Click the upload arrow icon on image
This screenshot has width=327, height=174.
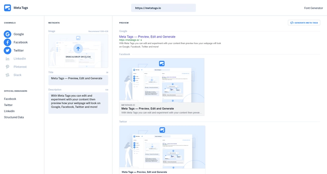click(78, 49)
